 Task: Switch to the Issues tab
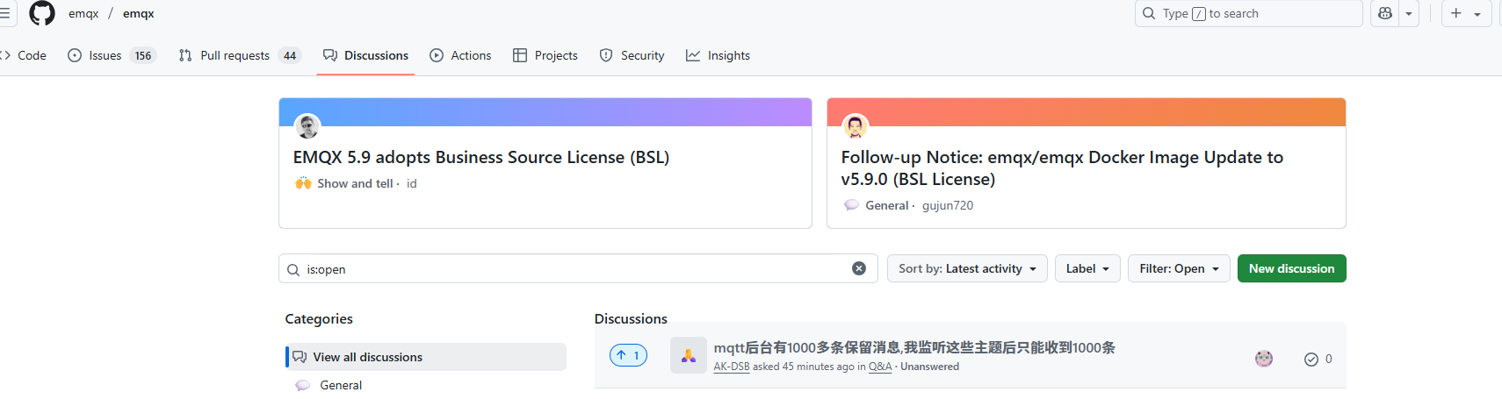pyautogui.click(x=112, y=55)
